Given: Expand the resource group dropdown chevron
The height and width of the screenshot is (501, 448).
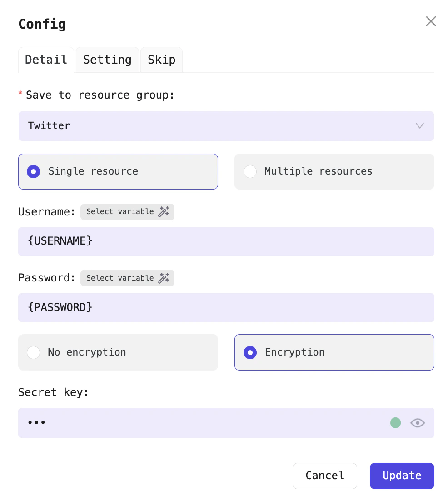Looking at the screenshot, I should (419, 126).
